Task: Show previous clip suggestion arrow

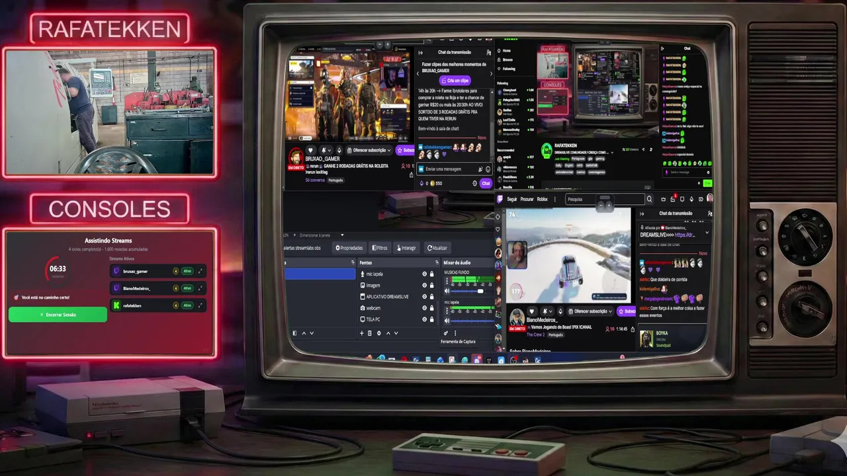Action: click(418, 73)
